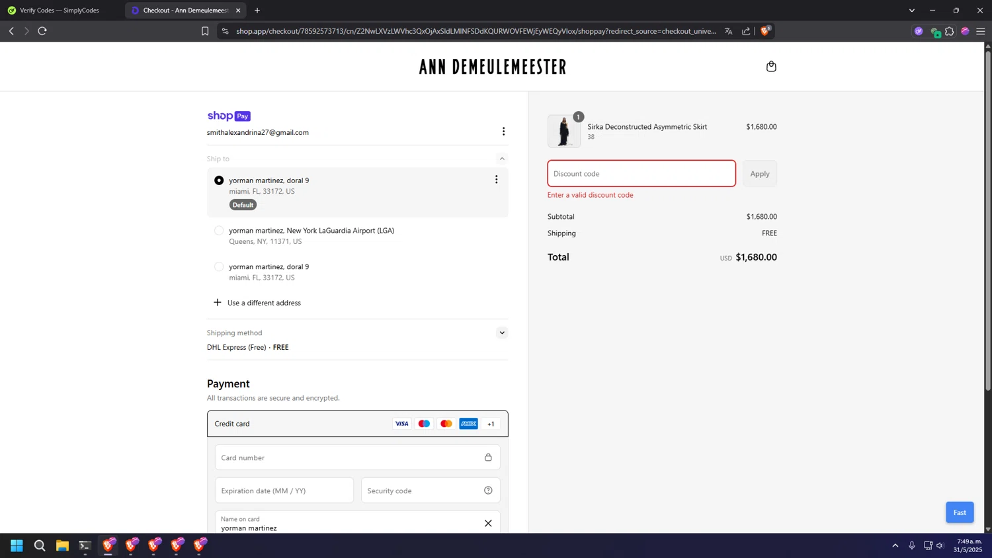The image size is (992, 558).
Task: Open File Explorer from taskbar
Action: (62, 545)
